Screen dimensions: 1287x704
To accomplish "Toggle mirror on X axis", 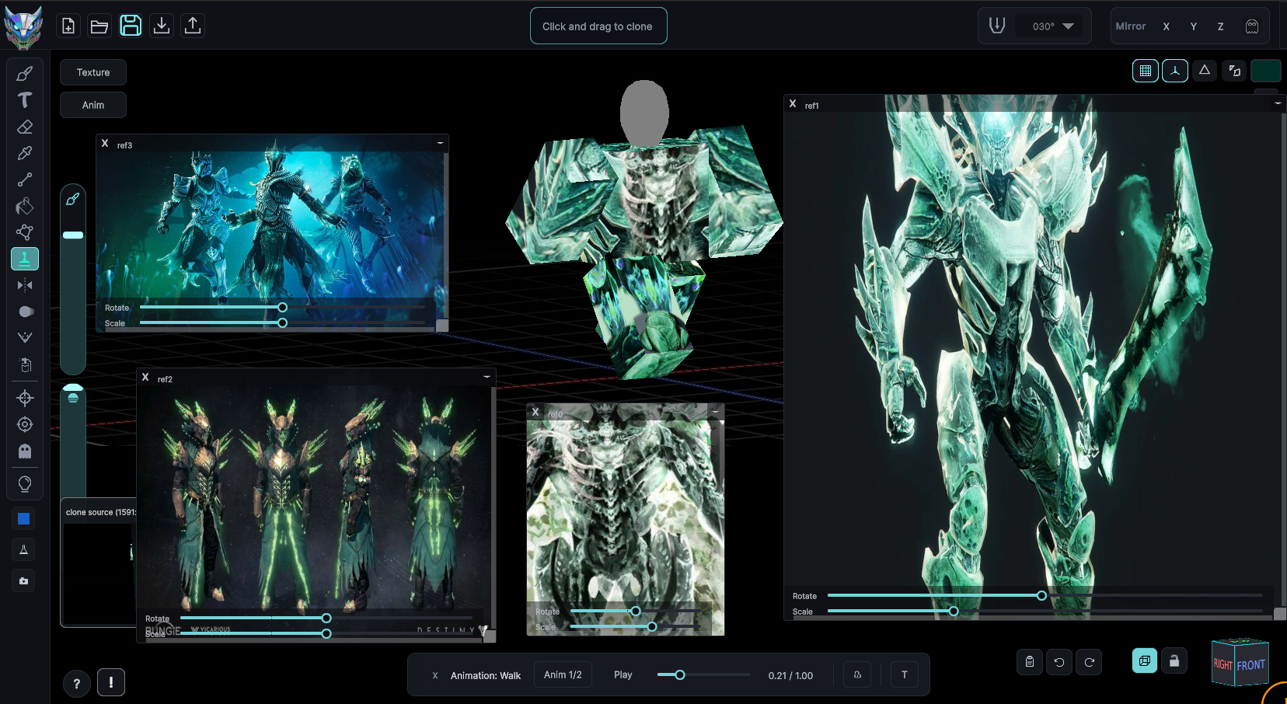I will [x=1166, y=26].
